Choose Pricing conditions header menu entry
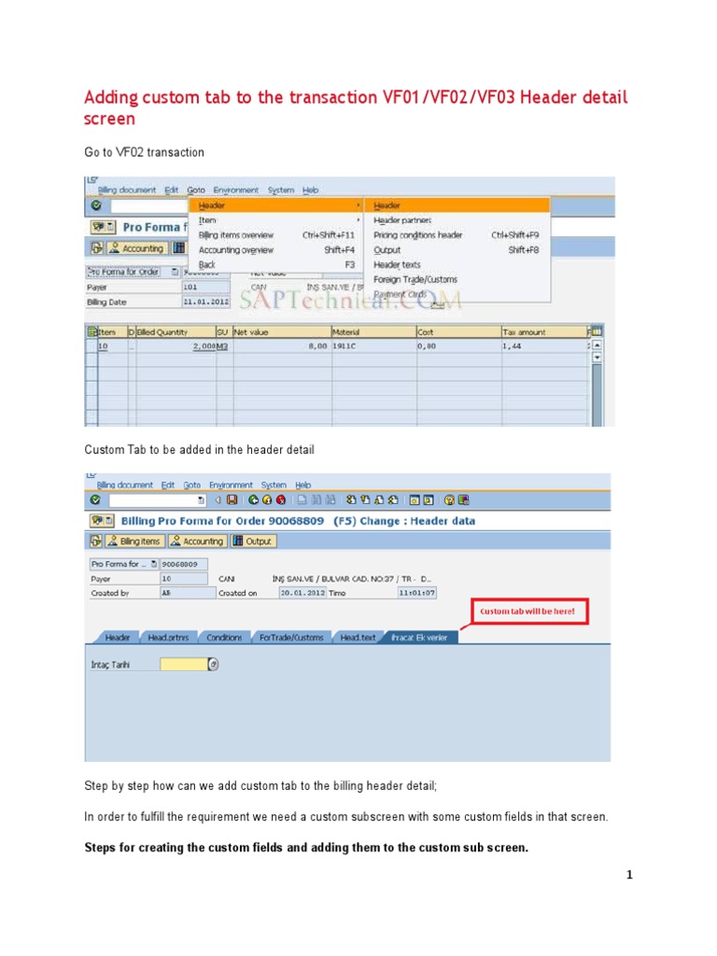This screenshot has width=717, height=956. click(457, 234)
